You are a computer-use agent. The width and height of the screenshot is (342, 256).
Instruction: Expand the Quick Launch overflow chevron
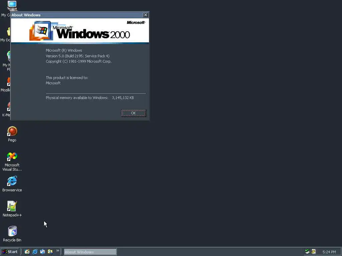click(57, 251)
